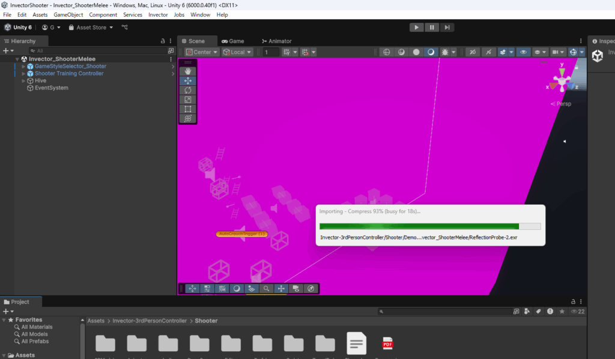The height and width of the screenshot is (359, 615).
Task: Lock the Hierarchy panel
Action: (x=163, y=41)
